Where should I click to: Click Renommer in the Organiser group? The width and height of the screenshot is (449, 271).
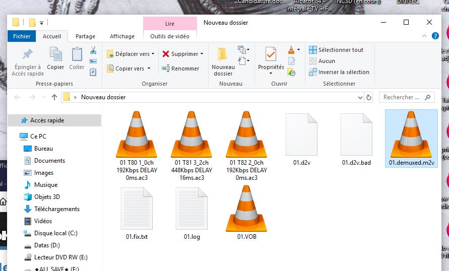180,69
